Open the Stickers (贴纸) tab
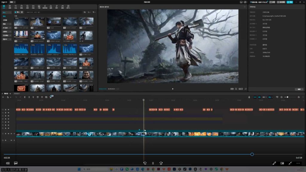The width and height of the screenshot is (306, 172). (x=22, y=7)
